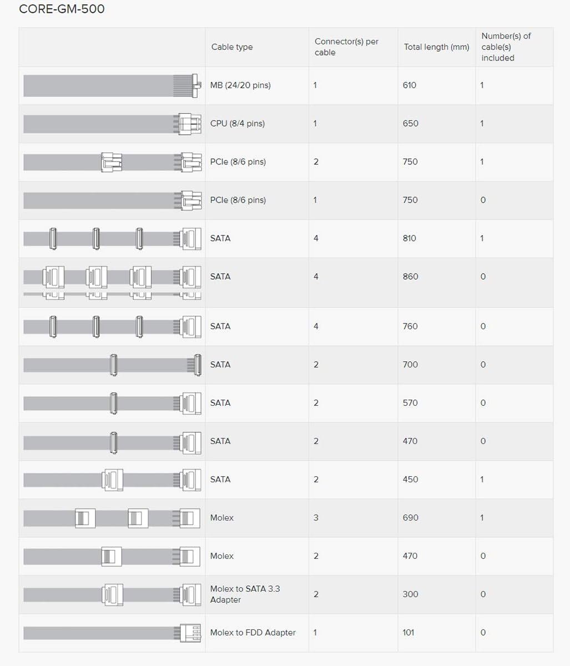Click the Cable type column header
Viewport: 570px width, 666px height.
(231, 47)
